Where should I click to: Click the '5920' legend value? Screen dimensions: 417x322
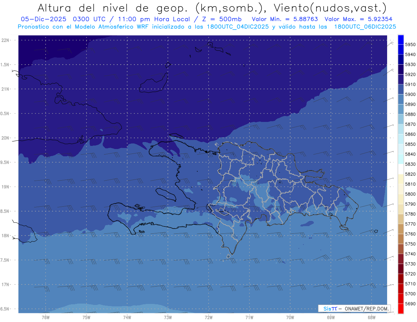coord(410,74)
